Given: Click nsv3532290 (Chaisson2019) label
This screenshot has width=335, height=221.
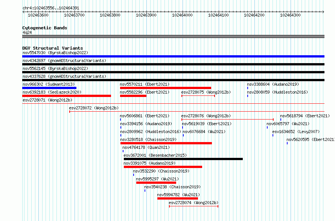Looking at the screenshot, I should [161, 171].
